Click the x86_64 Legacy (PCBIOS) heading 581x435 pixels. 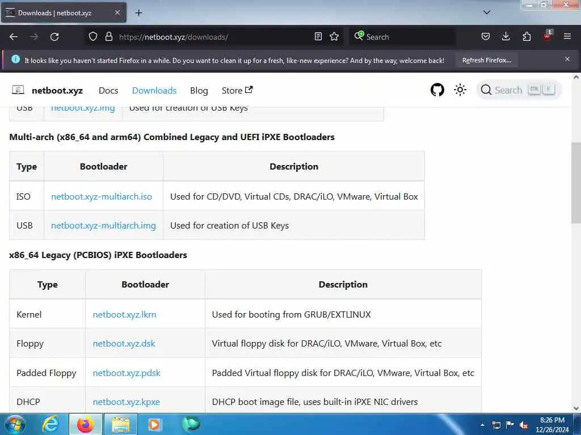(x=98, y=255)
